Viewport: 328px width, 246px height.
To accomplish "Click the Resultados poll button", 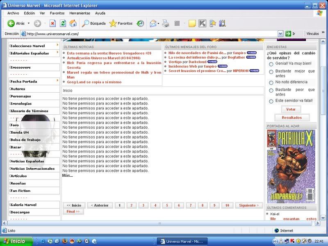I will pyautogui.click(x=292, y=118).
